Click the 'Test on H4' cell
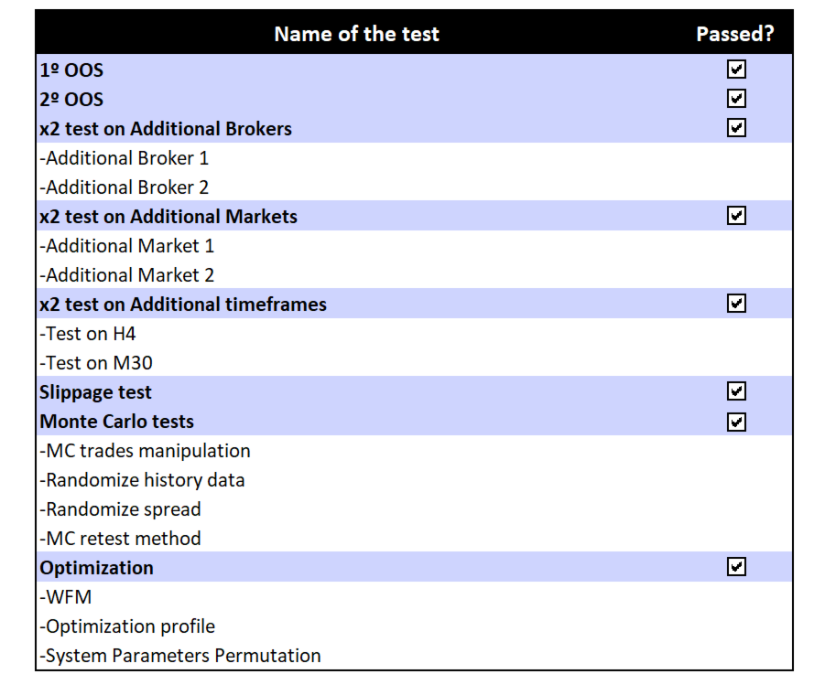 [89, 334]
